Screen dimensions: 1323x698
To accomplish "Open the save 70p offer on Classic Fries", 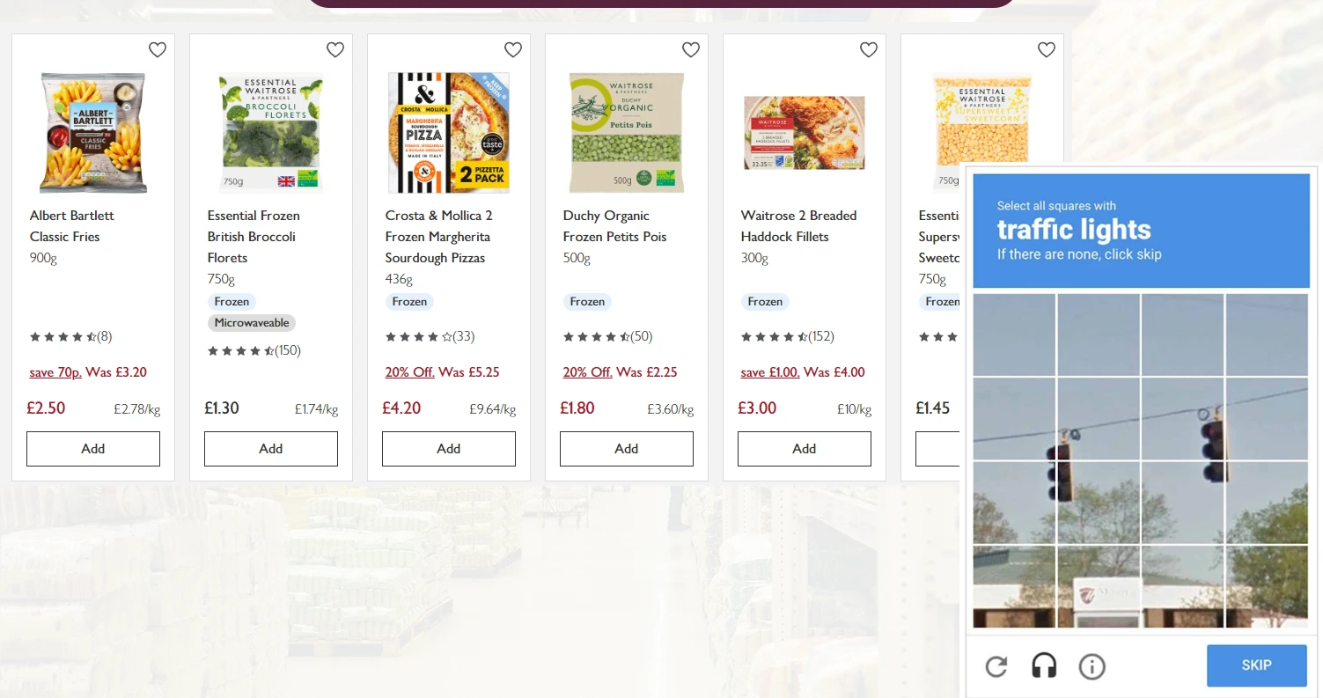I will click(55, 371).
